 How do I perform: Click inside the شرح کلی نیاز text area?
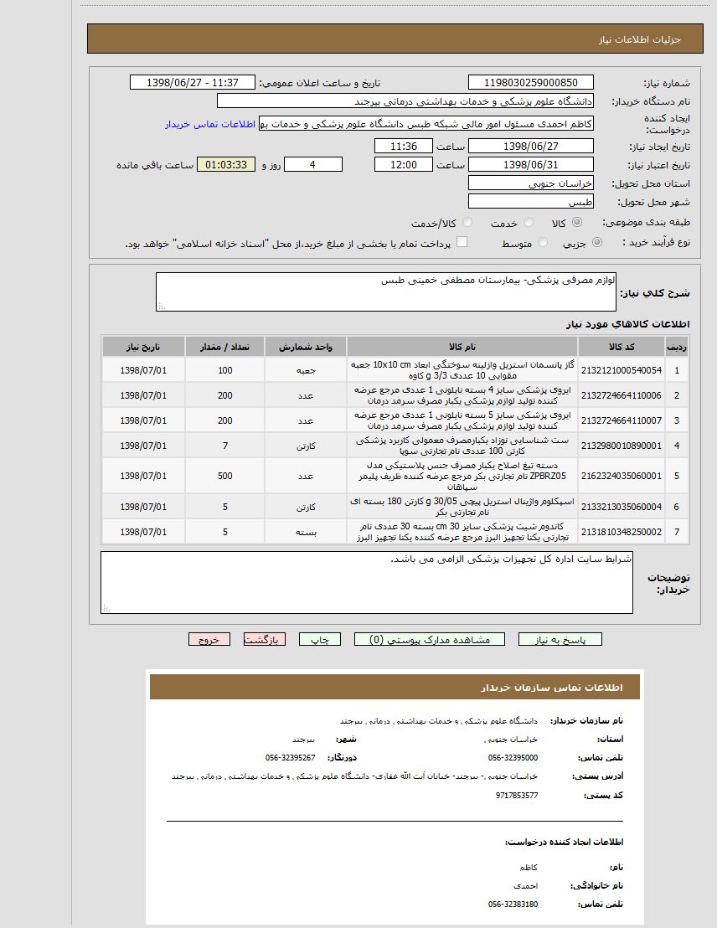385,291
